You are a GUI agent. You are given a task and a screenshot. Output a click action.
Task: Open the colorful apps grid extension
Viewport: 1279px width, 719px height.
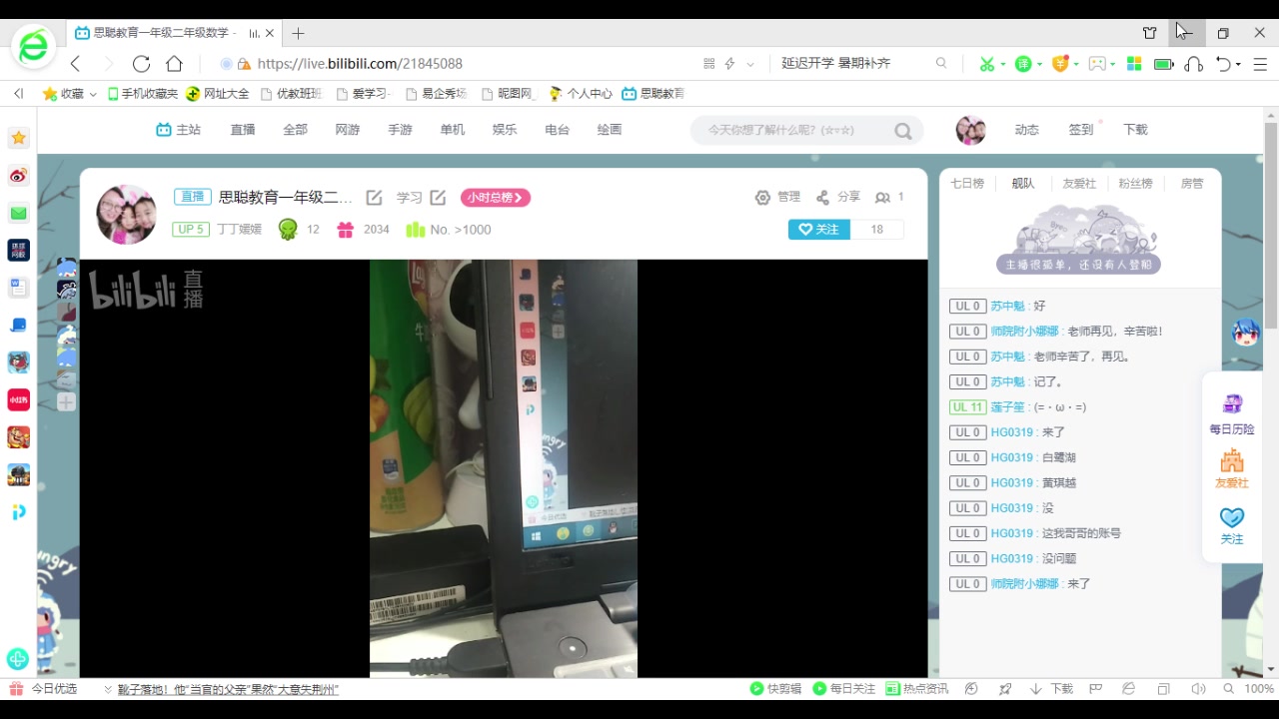coord(1134,64)
